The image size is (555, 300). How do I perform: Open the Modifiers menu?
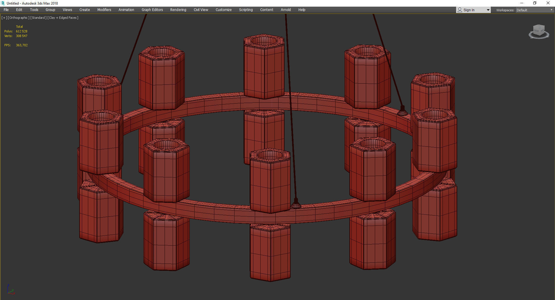104,10
